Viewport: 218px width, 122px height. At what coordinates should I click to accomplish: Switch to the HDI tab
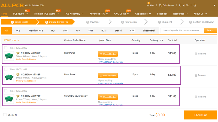(53, 30)
